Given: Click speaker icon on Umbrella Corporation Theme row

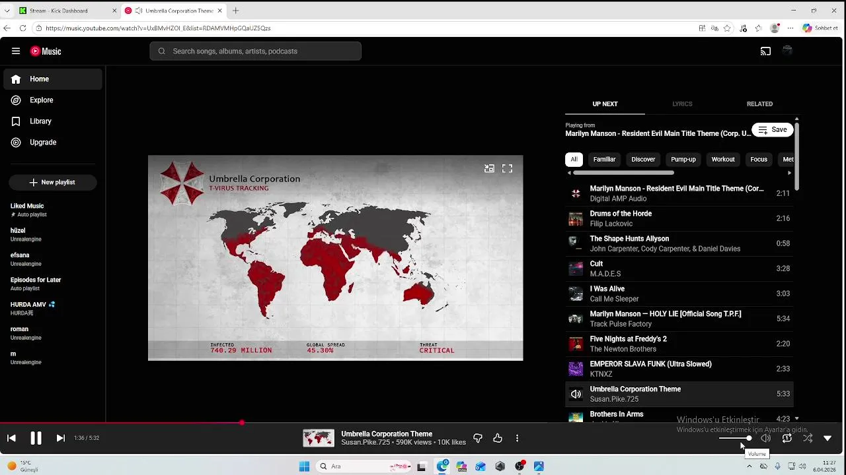Looking at the screenshot, I should (x=576, y=394).
